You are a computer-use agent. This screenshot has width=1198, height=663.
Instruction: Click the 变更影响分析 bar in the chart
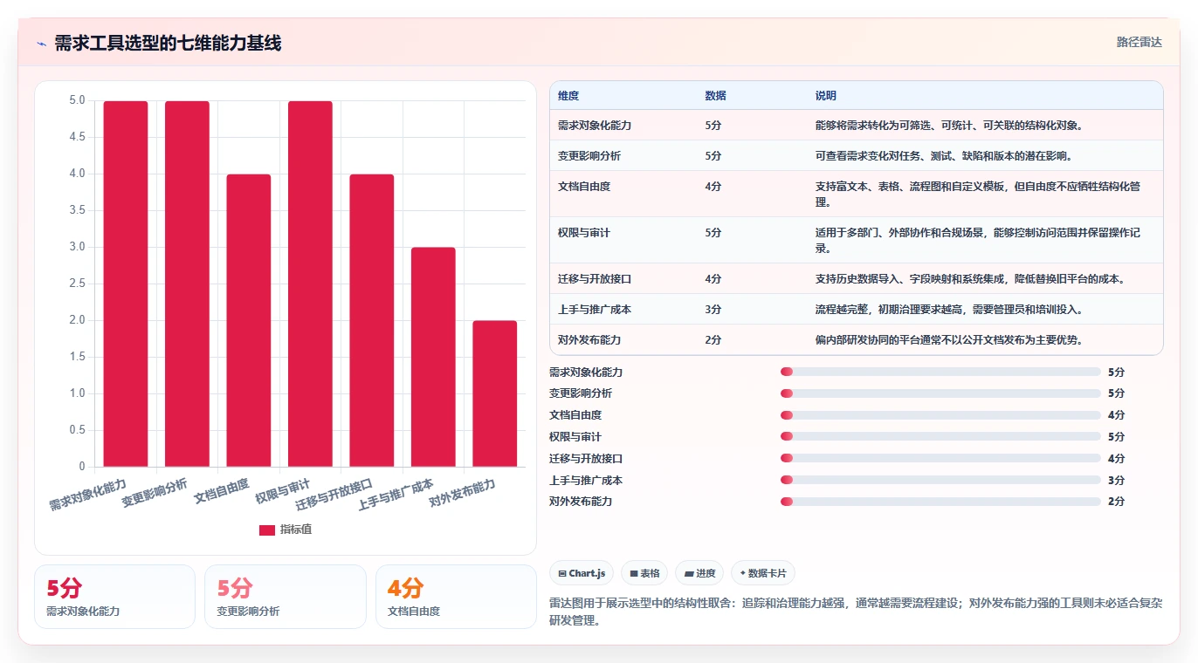tap(187, 284)
